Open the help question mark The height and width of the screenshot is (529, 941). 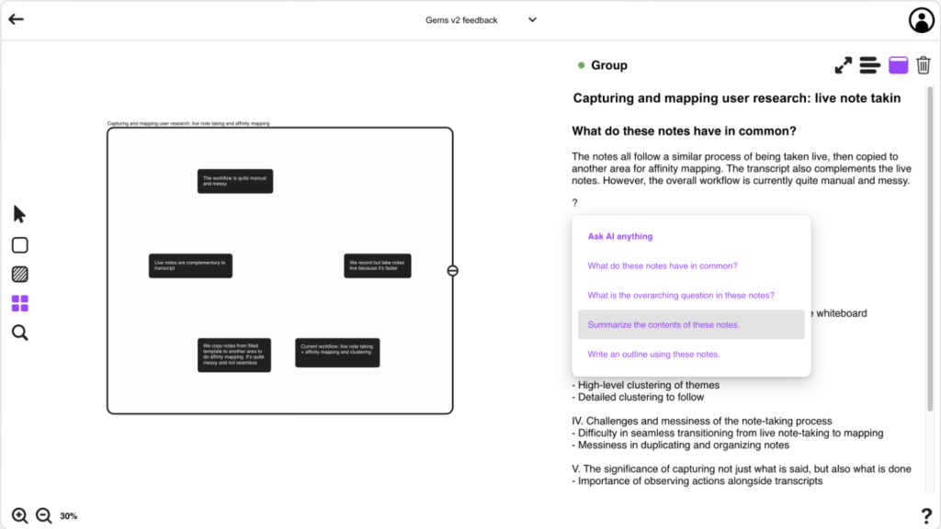tap(925, 515)
